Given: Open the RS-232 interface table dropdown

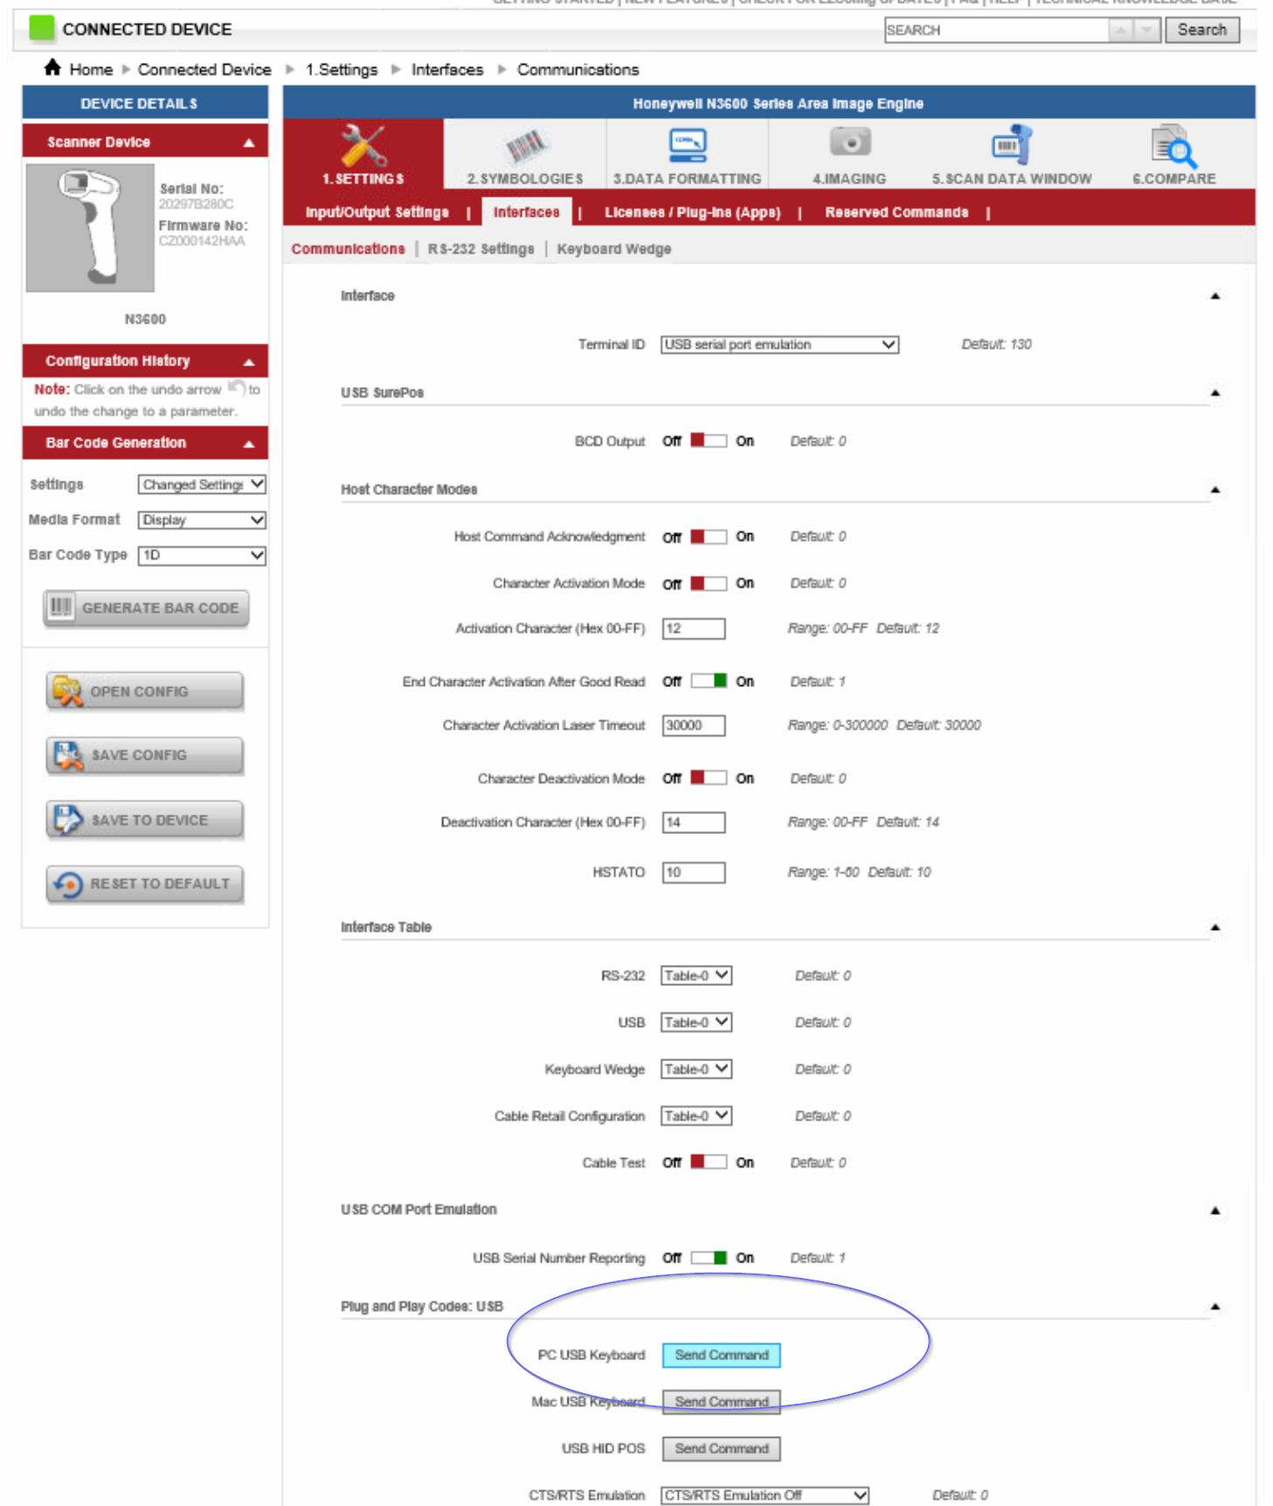Looking at the screenshot, I should 696,975.
